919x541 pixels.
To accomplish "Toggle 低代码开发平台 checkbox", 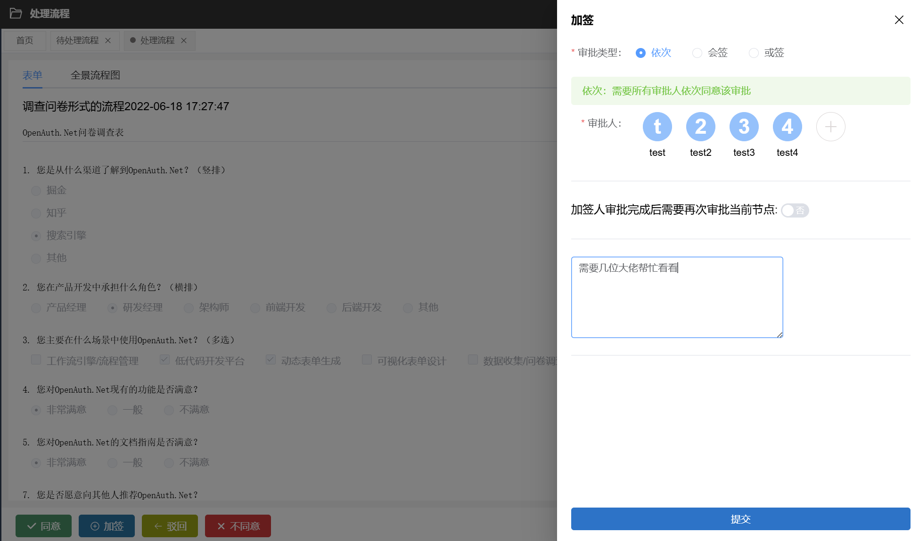I will pos(164,360).
